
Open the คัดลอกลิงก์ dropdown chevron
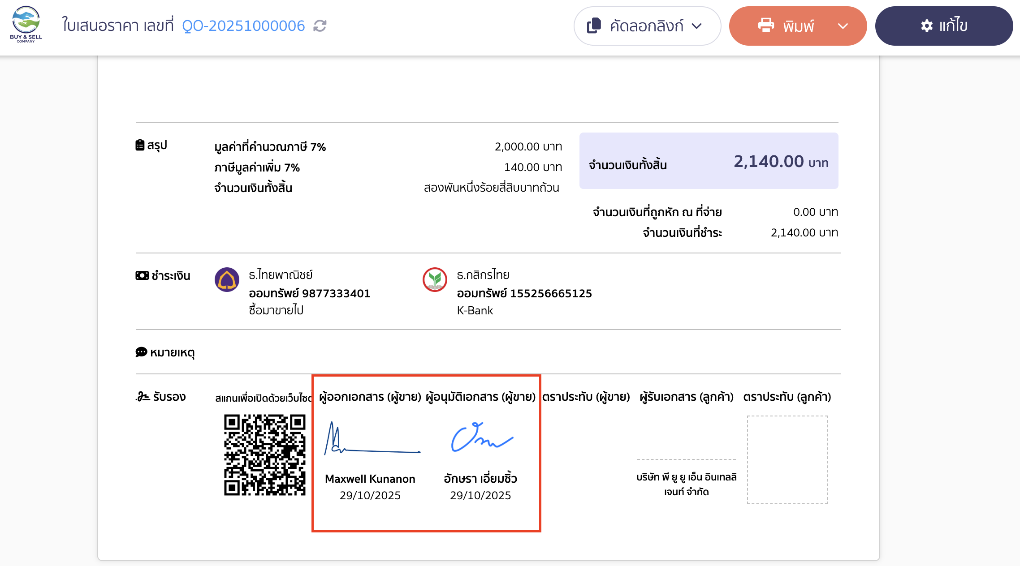click(x=697, y=27)
